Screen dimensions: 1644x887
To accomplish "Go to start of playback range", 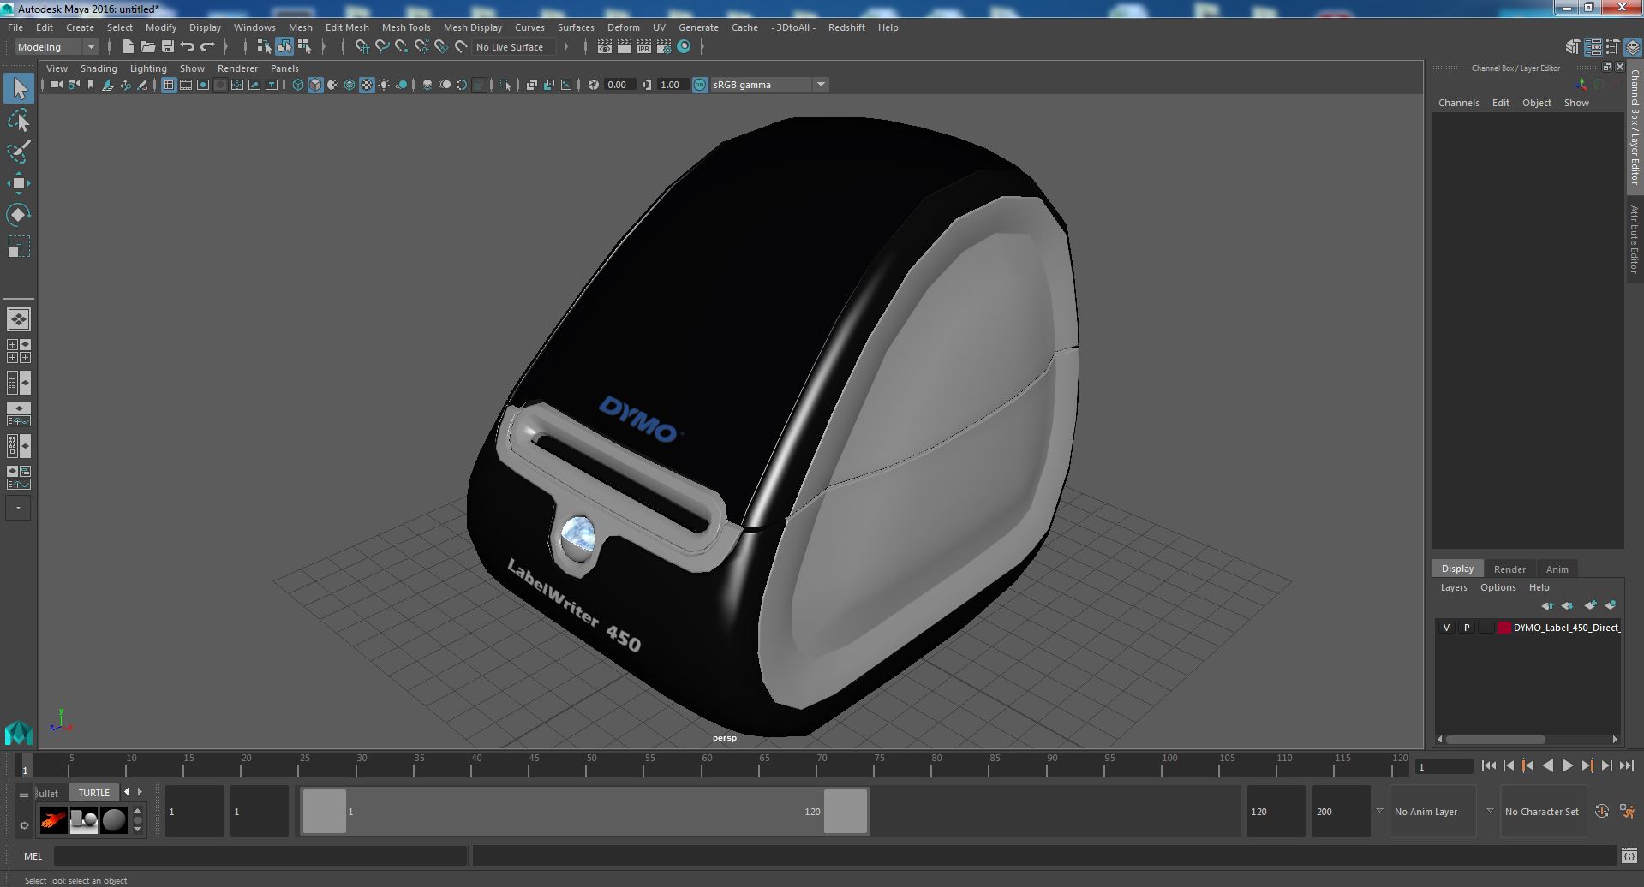I will tap(1488, 766).
